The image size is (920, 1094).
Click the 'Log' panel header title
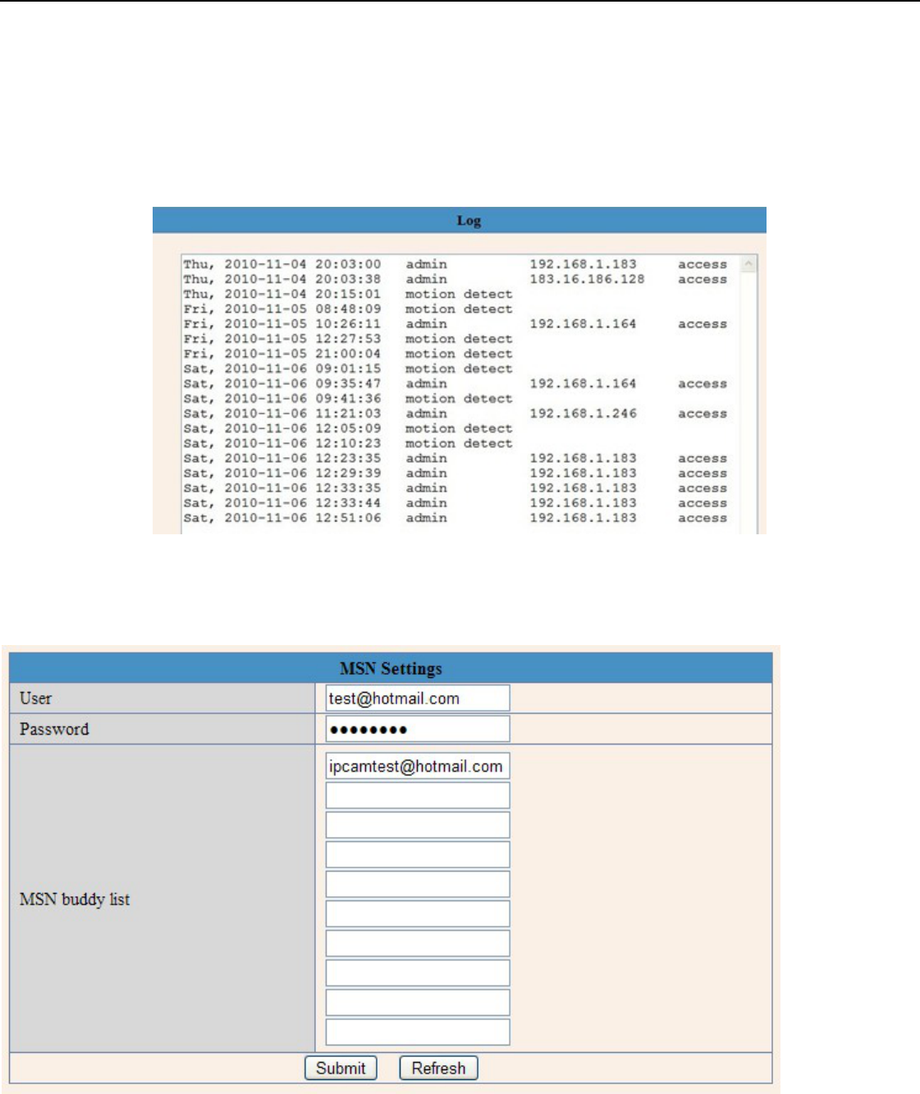469,220
